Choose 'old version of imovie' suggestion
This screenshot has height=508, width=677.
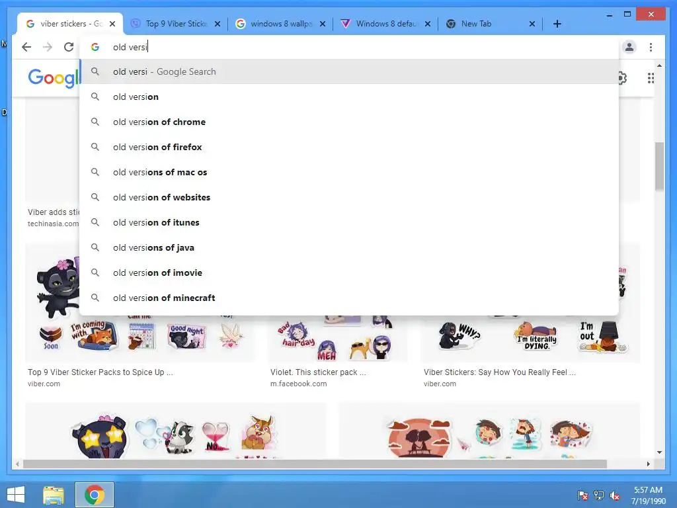tap(349, 273)
